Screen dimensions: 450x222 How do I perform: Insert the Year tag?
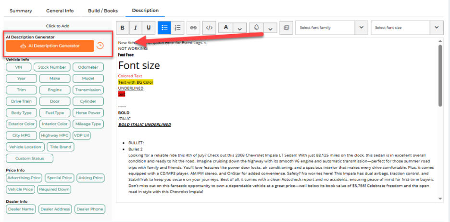tap(21, 78)
